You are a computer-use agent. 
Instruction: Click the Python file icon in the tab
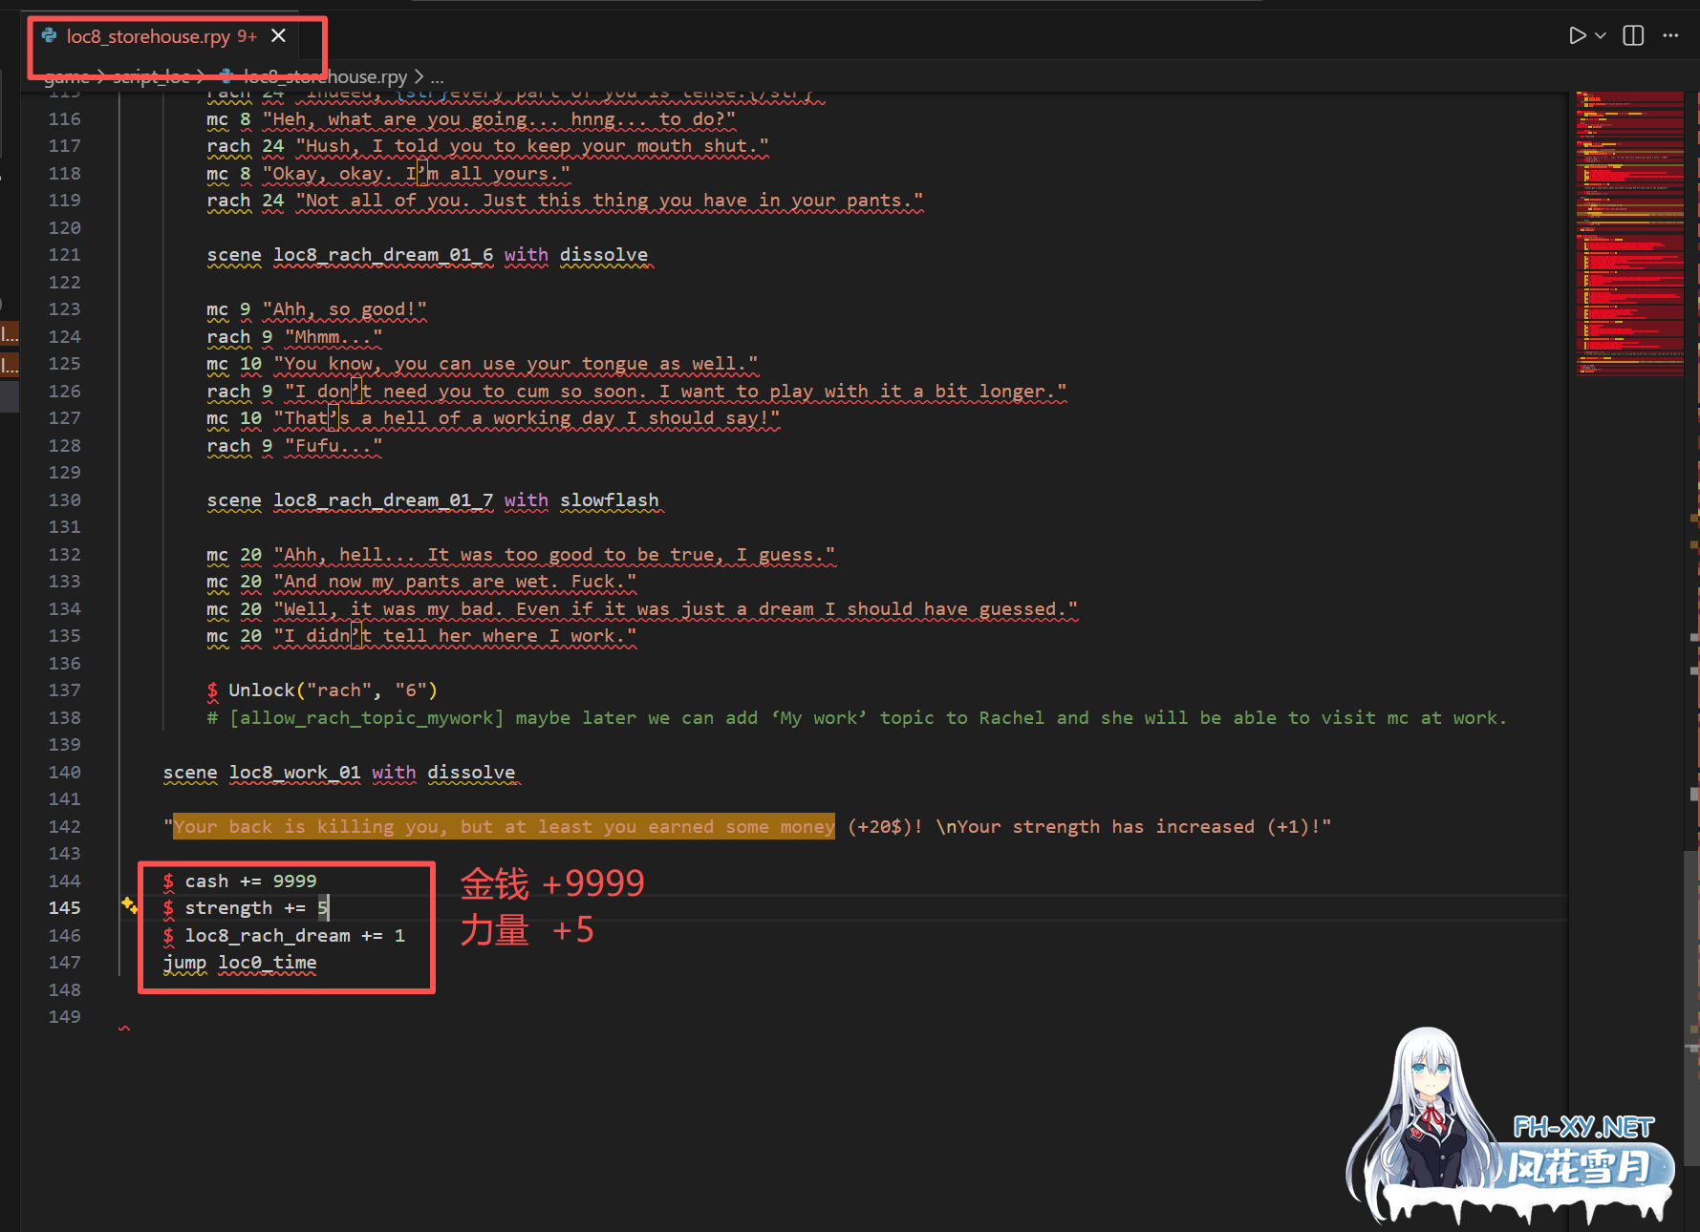click(x=49, y=35)
